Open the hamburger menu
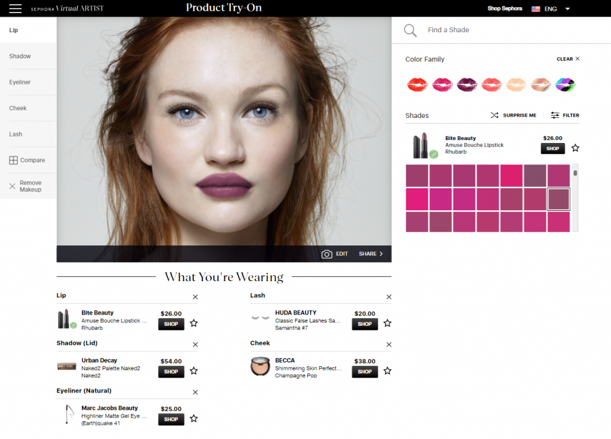The width and height of the screenshot is (611, 439). (15, 8)
